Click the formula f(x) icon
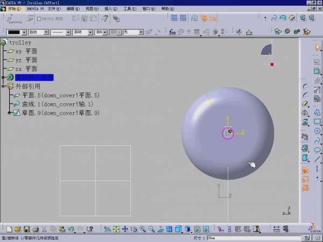The width and height of the screenshot is (323, 242). [x=172, y=32]
